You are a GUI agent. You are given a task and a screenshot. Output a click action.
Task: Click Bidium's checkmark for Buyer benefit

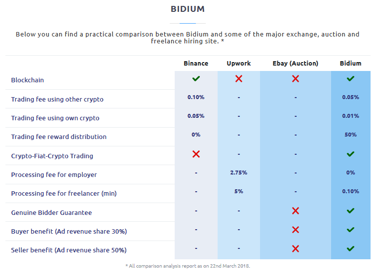pyautogui.click(x=350, y=230)
